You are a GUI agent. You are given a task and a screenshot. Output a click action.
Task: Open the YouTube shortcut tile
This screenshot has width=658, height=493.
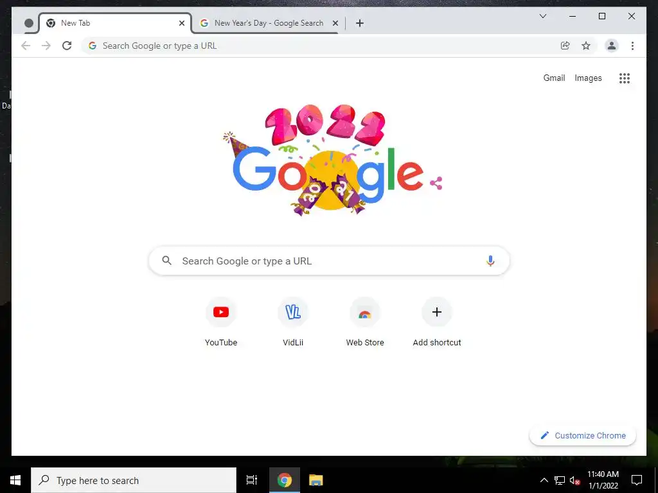pos(221,322)
